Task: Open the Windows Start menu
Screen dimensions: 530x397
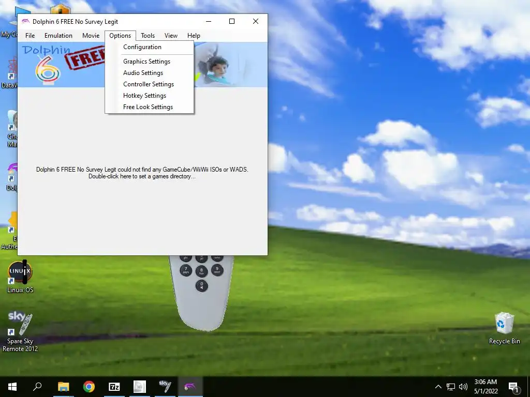Action: [12, 387]
